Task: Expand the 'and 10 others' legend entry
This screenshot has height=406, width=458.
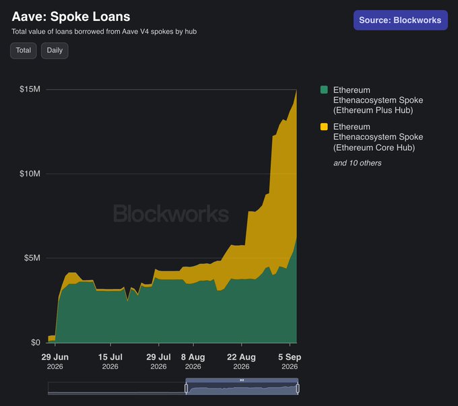Action: click(358, 163)
